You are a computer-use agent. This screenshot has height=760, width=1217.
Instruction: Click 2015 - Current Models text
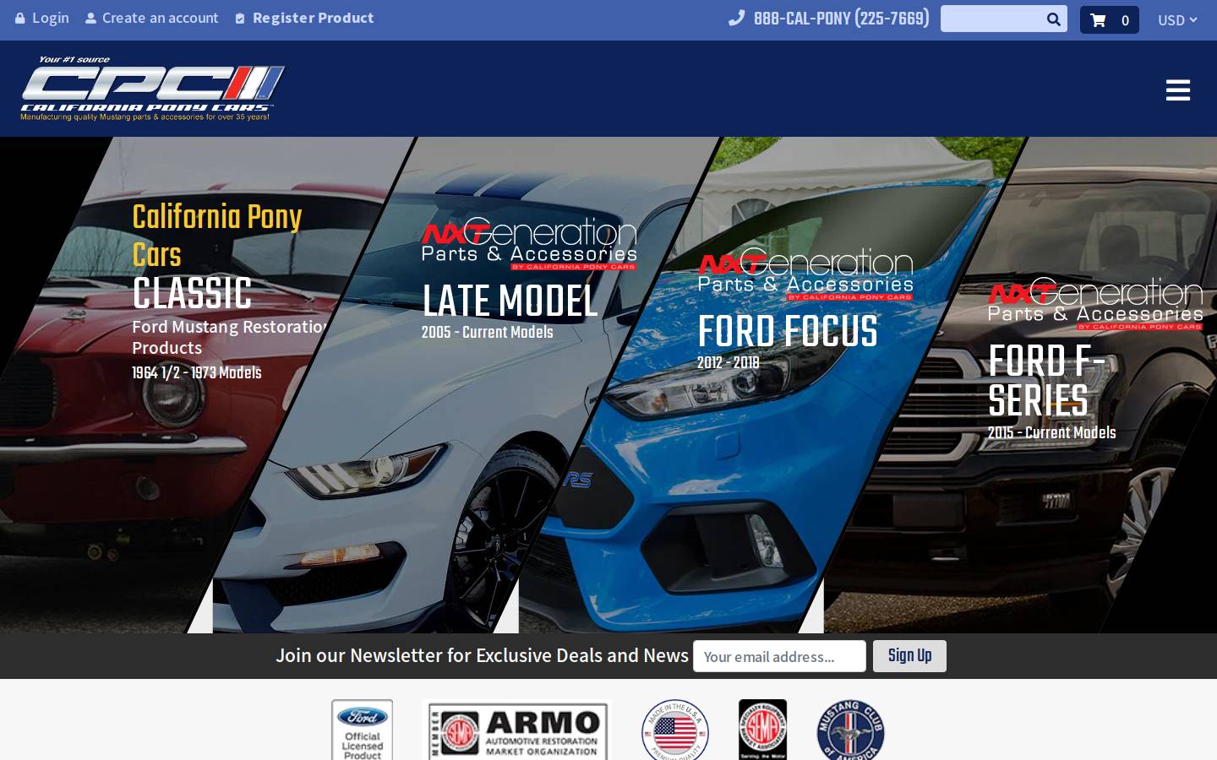(1052, 432)
